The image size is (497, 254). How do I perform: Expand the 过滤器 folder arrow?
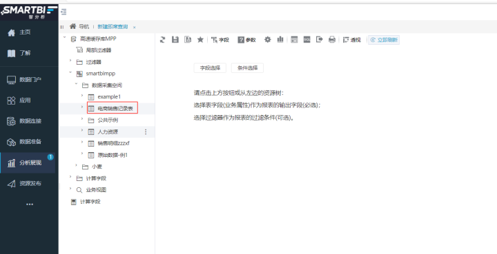pos(70,61)
